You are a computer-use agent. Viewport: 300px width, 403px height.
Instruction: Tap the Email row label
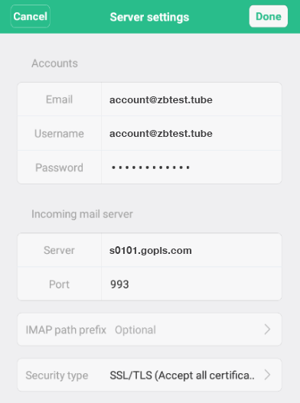[x=59, y=99]
